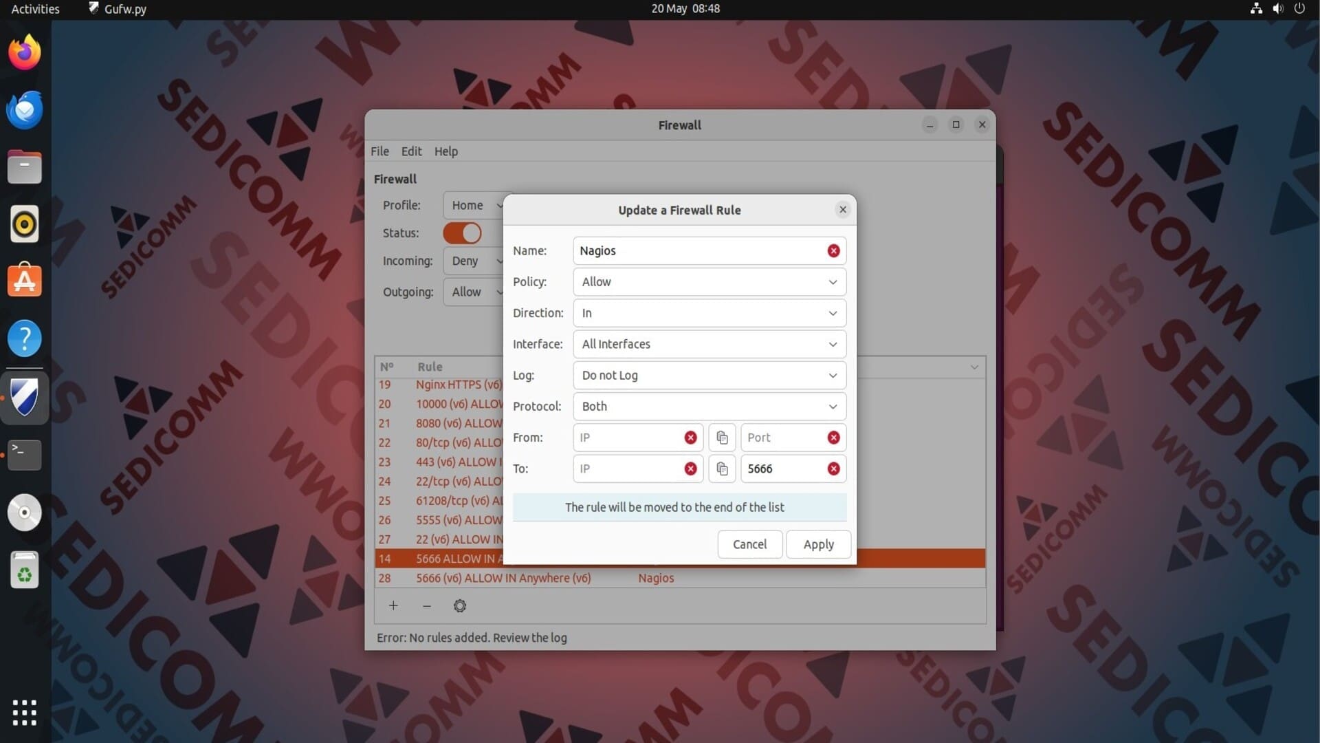Viewport: 1320px width, 743px height.
Task: Click the To IP input field
Action: pyautogui.click(x=627, y=469)
